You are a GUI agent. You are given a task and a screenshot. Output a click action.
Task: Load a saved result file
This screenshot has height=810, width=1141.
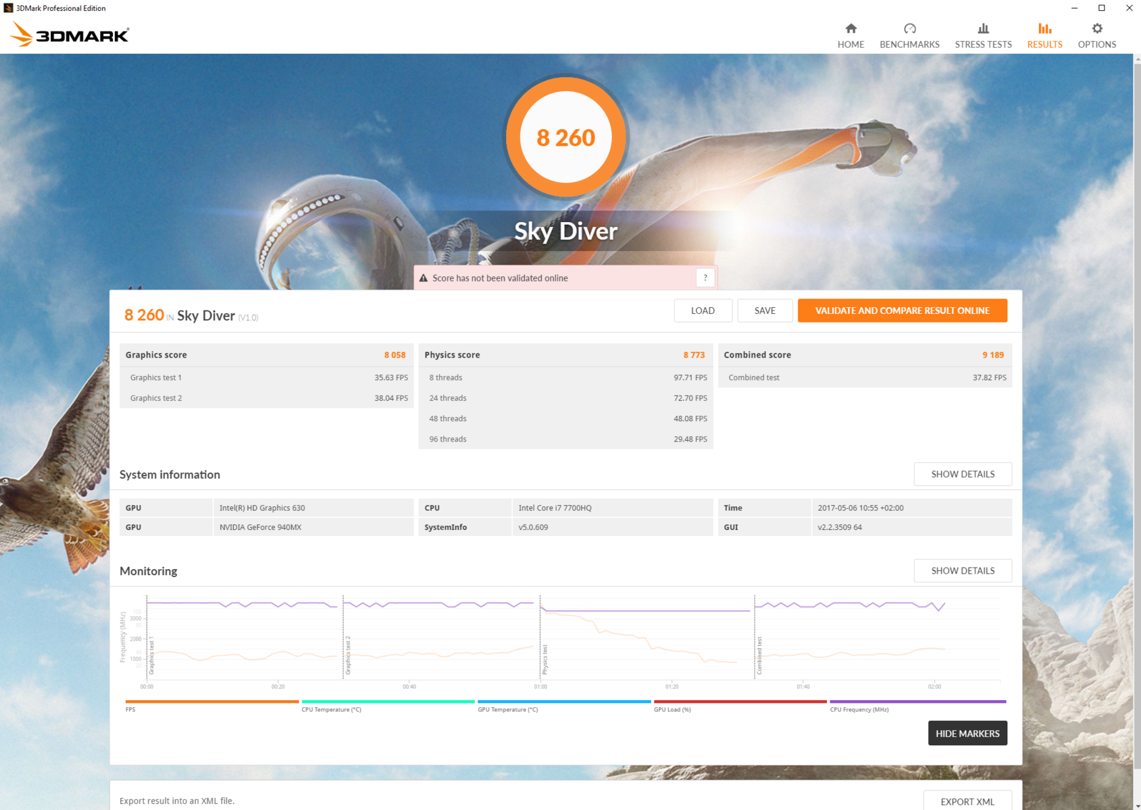[x=703, y=310]
